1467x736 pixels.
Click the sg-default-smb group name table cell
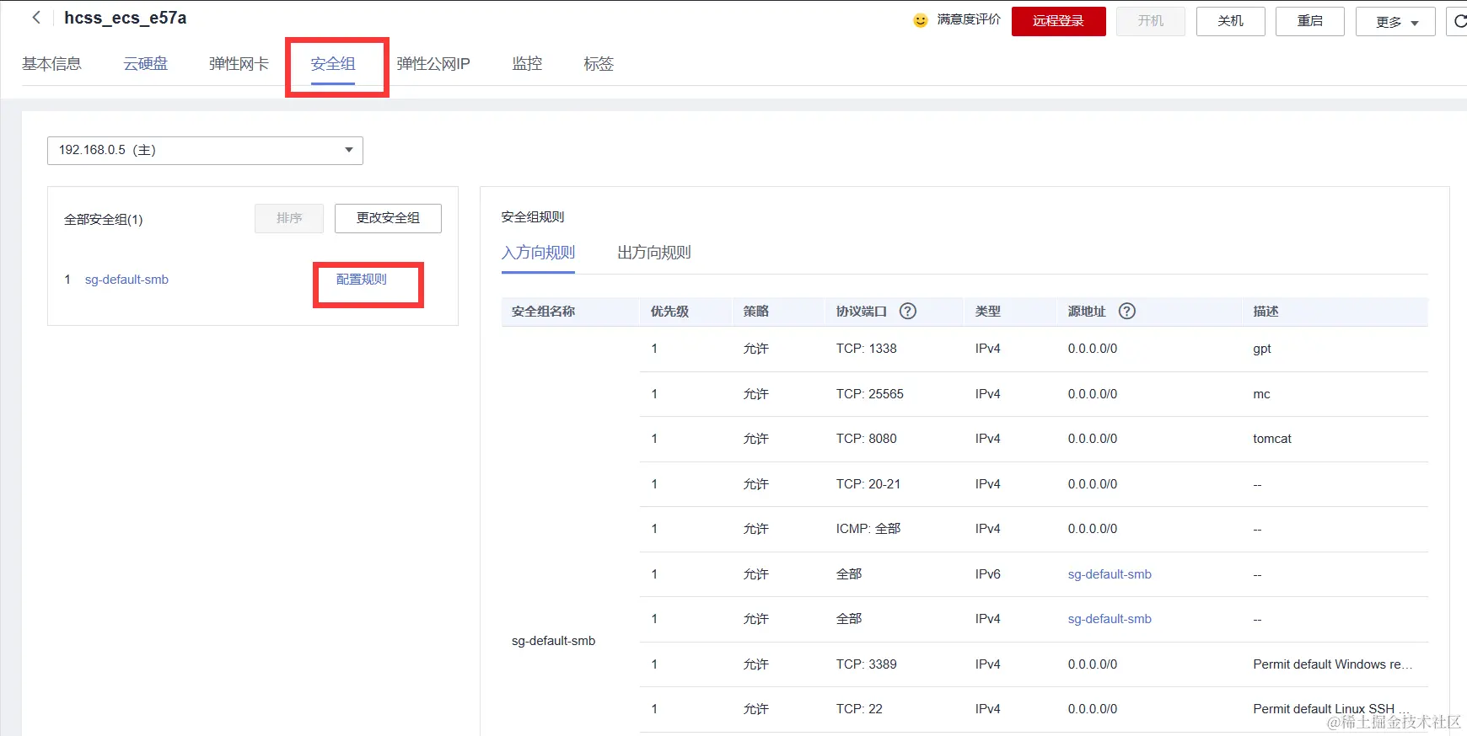[554, 641]
